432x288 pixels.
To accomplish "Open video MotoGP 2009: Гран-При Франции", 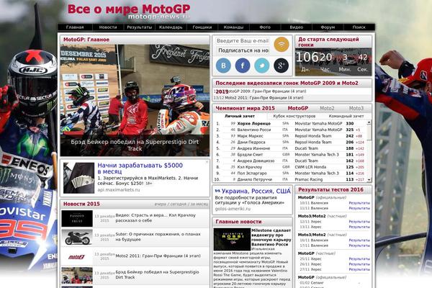I will tap(265, 91).
